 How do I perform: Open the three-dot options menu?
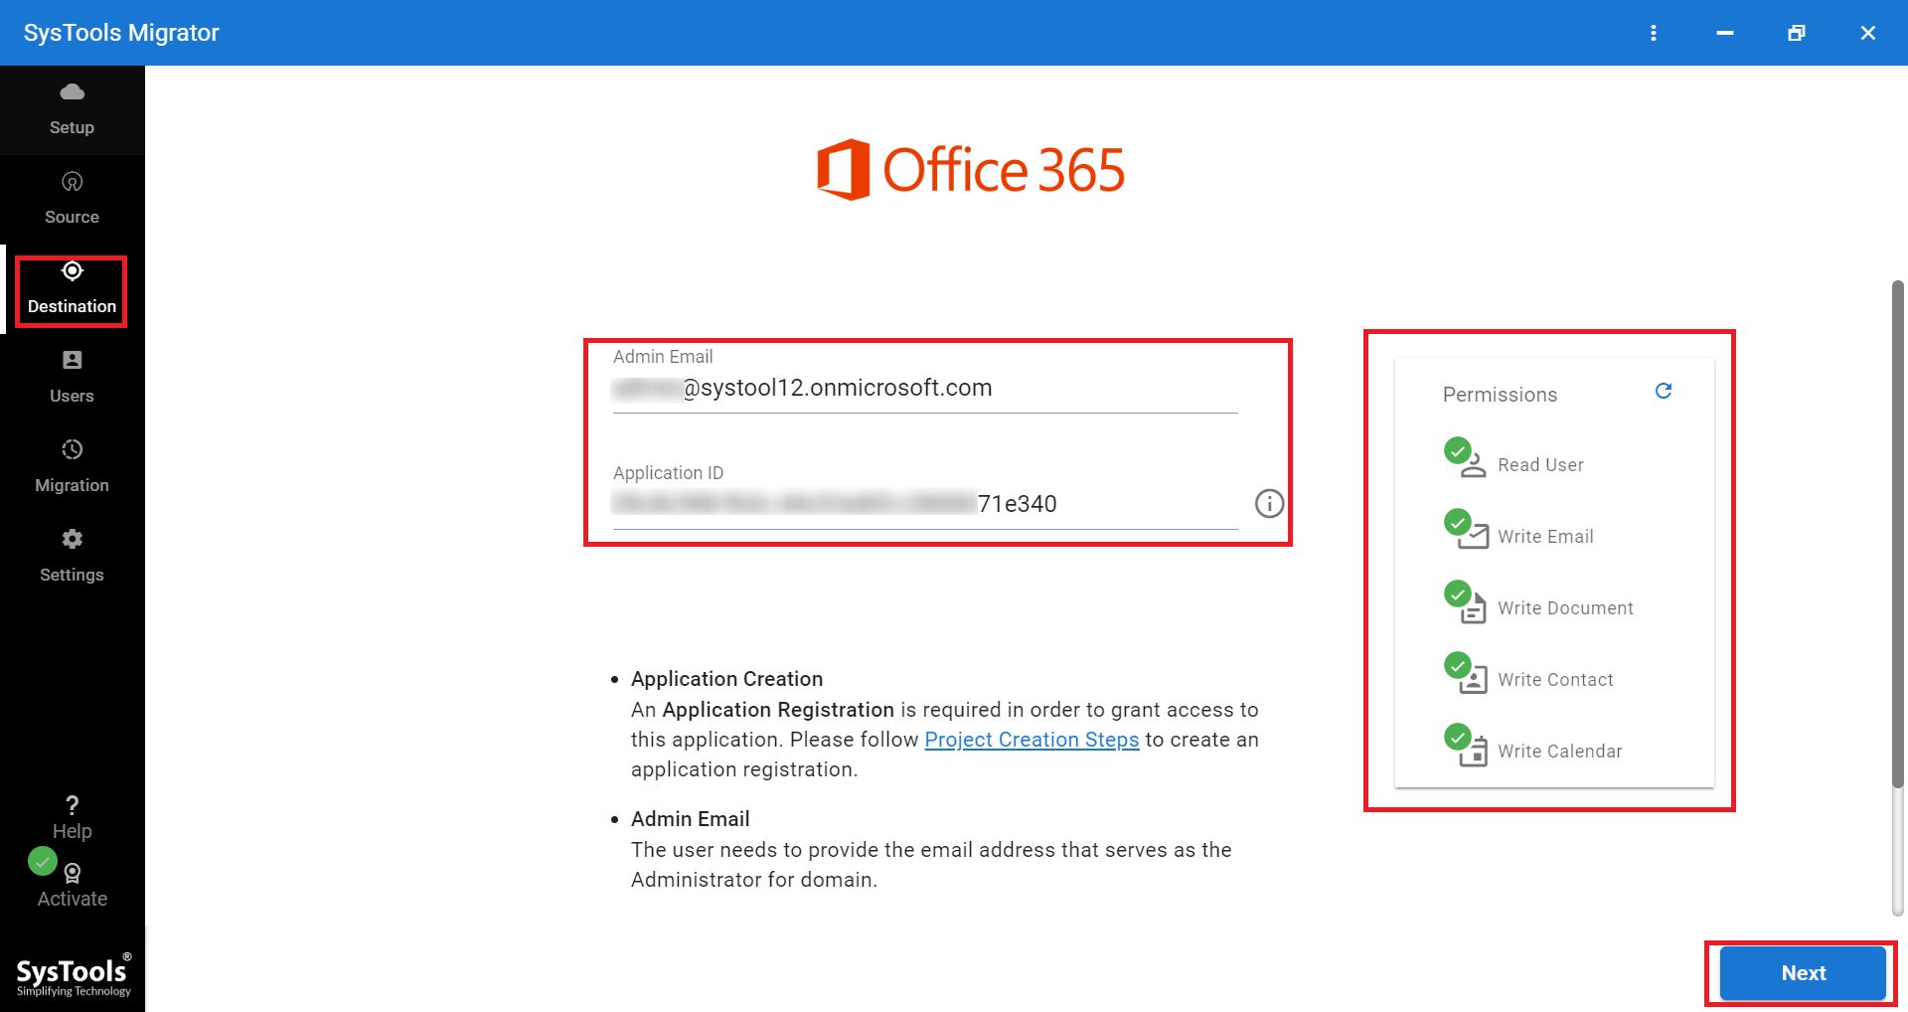click(x=1654, y=33)
